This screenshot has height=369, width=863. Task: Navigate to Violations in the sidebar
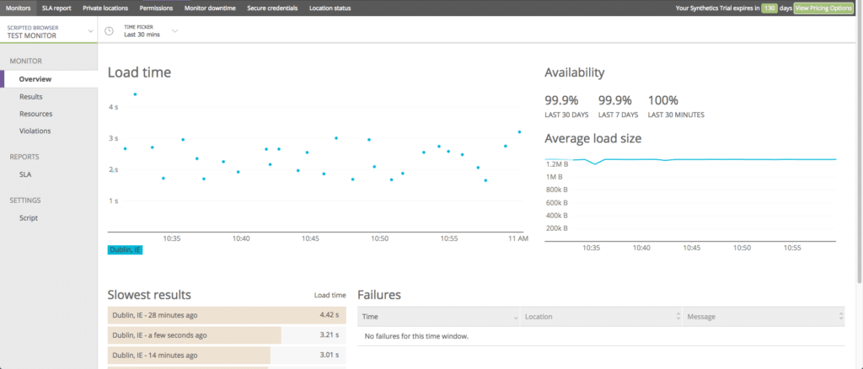click(x=35, y=131)
